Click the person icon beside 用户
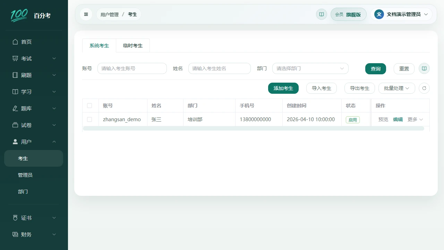 coord(15,142)
